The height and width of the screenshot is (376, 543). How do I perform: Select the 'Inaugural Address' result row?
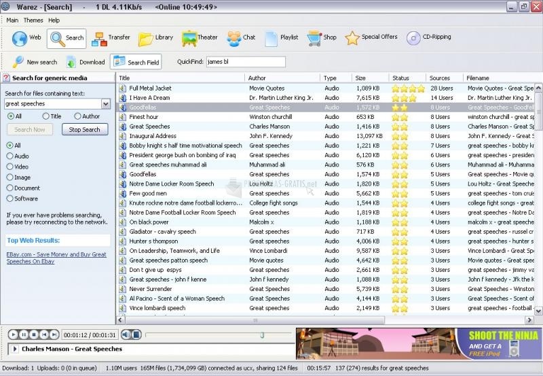point(326,136)
